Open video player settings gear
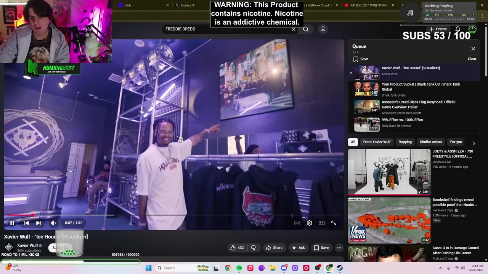This screenshot has width=488, height=274. 309,223
